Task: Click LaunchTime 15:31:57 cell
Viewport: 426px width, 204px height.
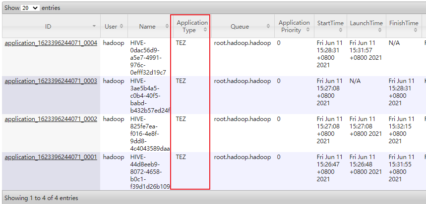Action: click(x=365, y=50)
